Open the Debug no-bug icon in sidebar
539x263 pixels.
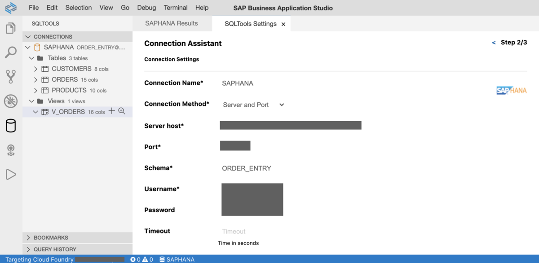[11, 101]
